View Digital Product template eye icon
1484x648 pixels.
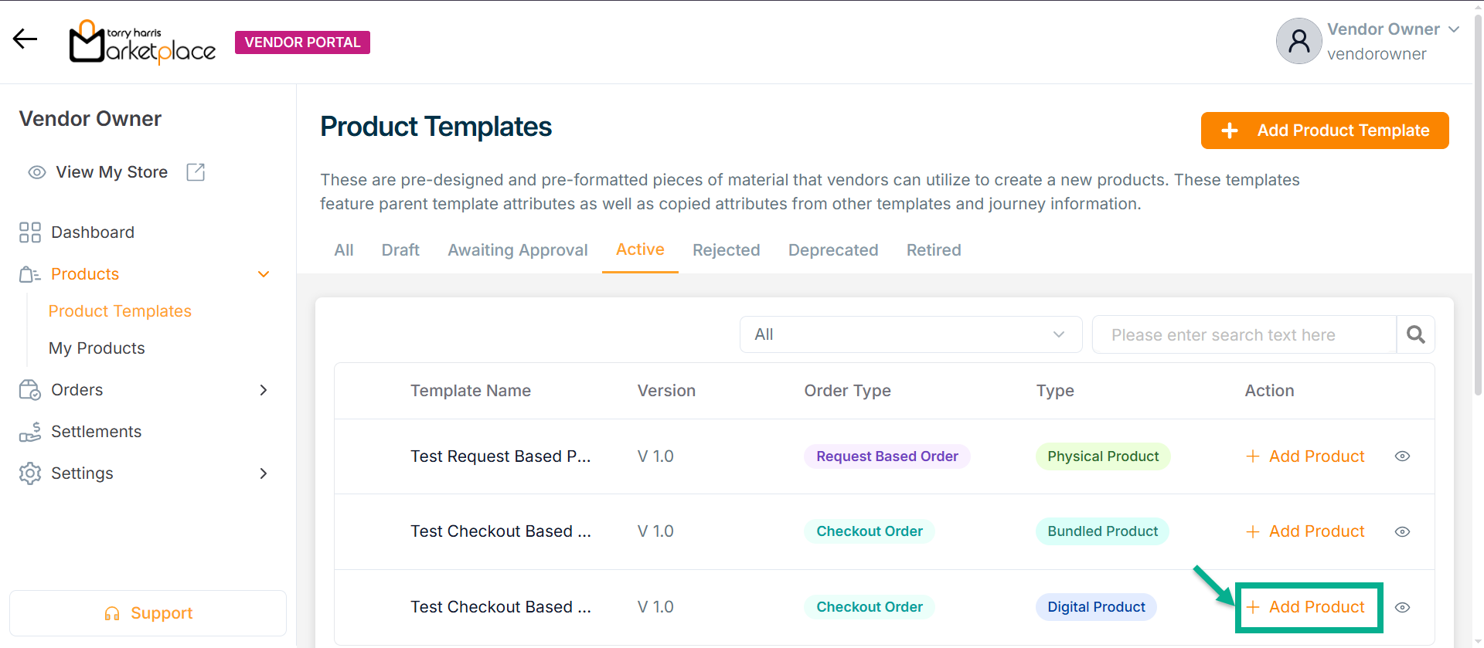pyautogui.click(x=1402, y=607)
